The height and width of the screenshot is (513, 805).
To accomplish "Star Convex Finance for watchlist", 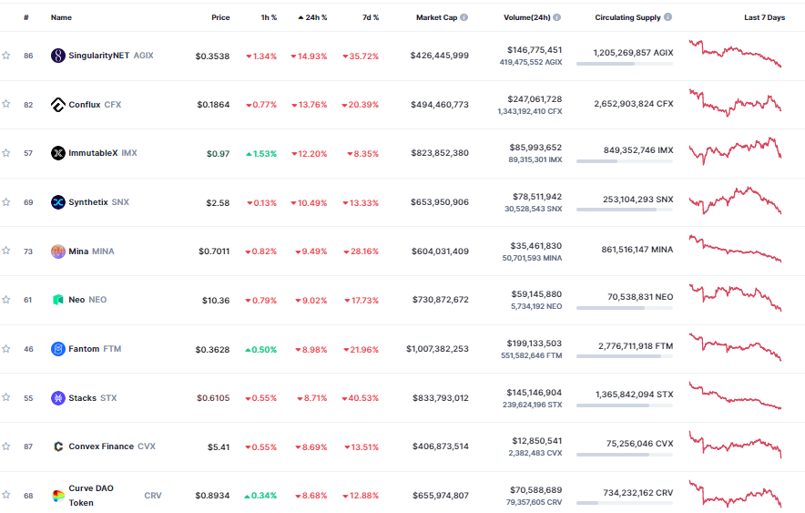I will click(6, 446).
